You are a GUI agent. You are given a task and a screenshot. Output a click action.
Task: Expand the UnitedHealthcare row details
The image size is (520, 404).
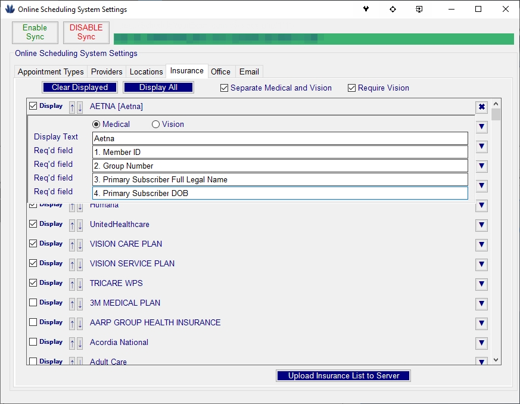tap(482, 225)
